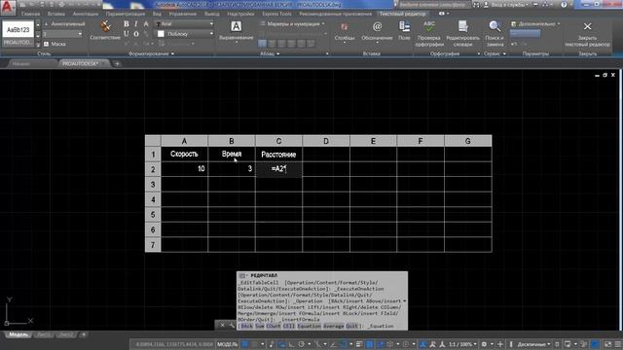Open the AutoCAD application menu logo
This screenshot has width=623, height=350.
point(8,7)
